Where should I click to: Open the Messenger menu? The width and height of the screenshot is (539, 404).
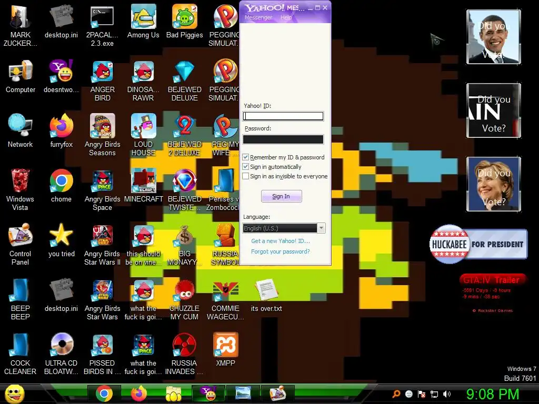pyautogui.click(x=258, y=17)
